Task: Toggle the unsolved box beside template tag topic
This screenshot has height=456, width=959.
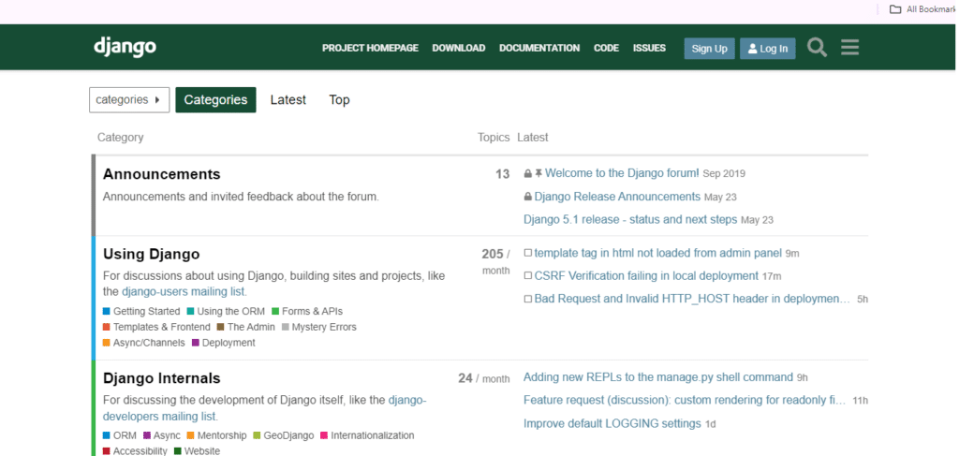Action: click(x=528, y=254)
